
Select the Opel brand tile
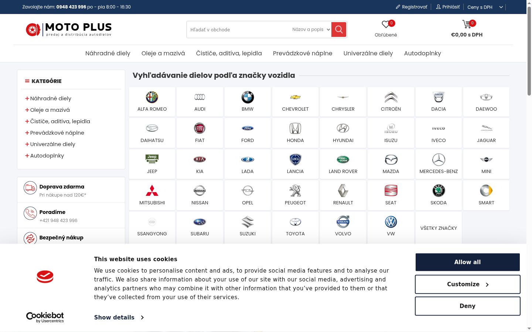(248, 196)
